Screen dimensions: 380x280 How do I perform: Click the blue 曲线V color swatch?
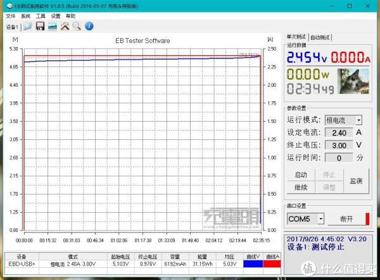coord(252,264)
